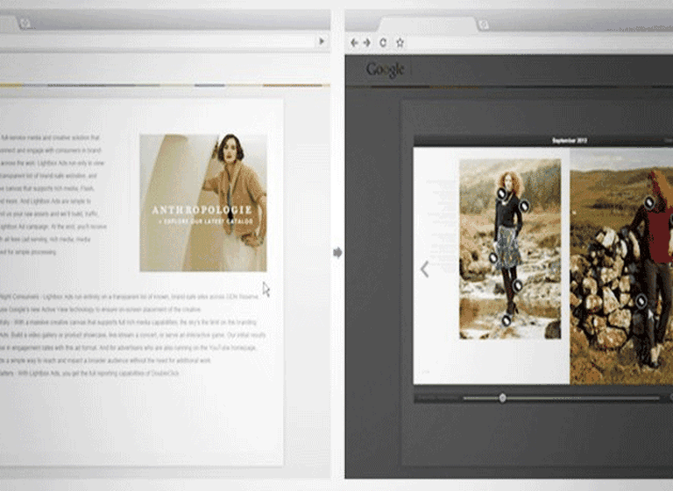Viewport: 673px width, 491px height.
Task: Click the slider track right of the handle
Action: click(583, 398)
